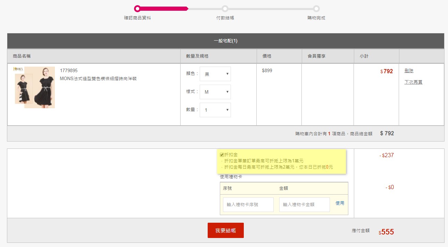Click the 一般宅配(1) section header
448x247 pixels.
pos(226,41)
